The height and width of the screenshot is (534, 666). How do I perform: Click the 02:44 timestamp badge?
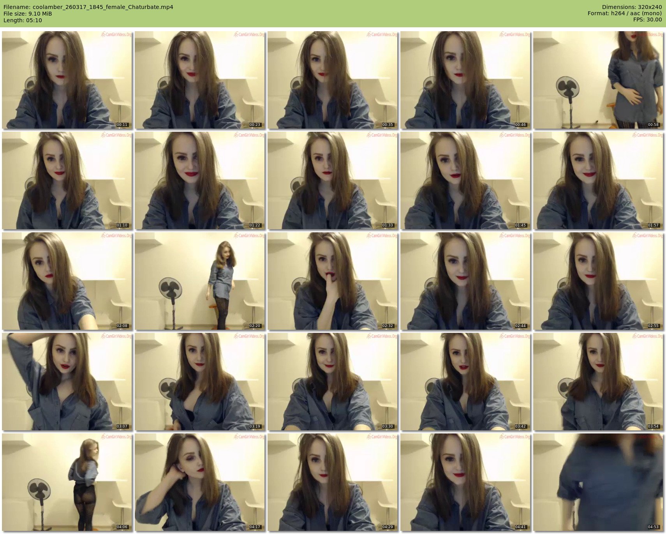(520, 326)
